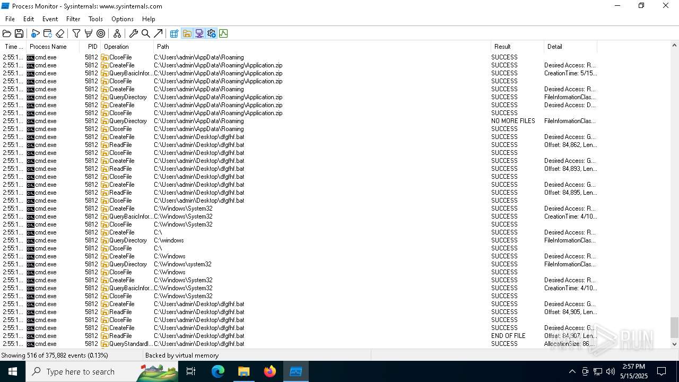Toggle Show Network Activity icon

199,33
